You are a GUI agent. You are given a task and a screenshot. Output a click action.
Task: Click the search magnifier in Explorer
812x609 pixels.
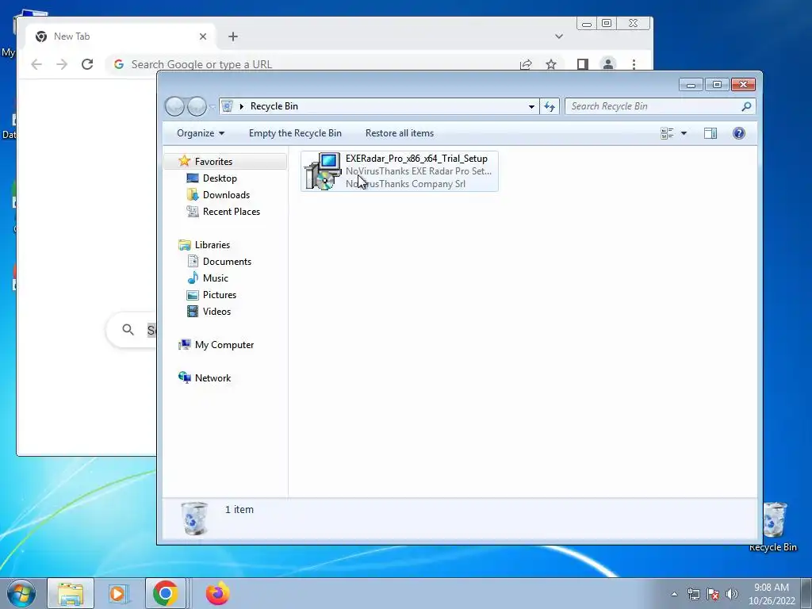tap(746, 106)
